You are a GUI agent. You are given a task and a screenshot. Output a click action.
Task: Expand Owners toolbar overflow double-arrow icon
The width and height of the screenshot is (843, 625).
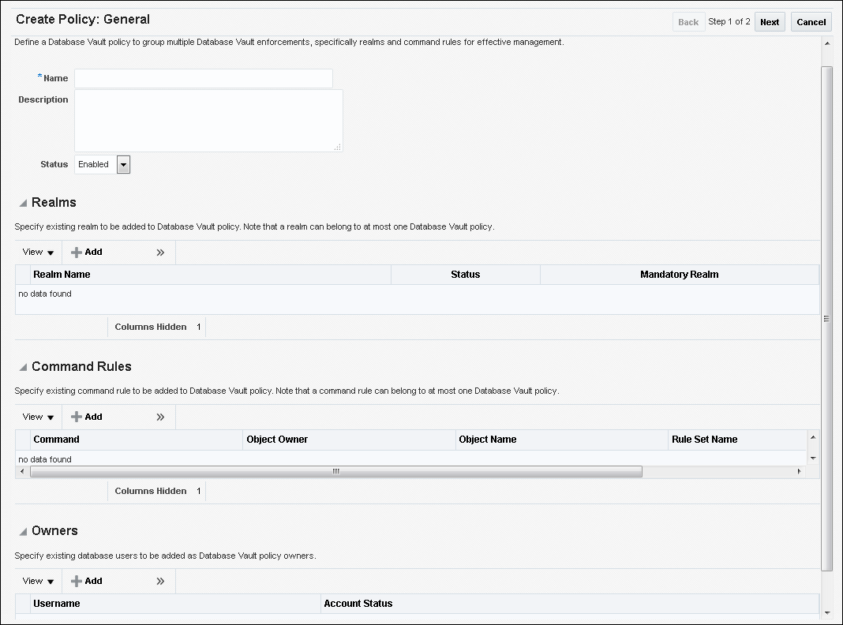pos(160,581)
